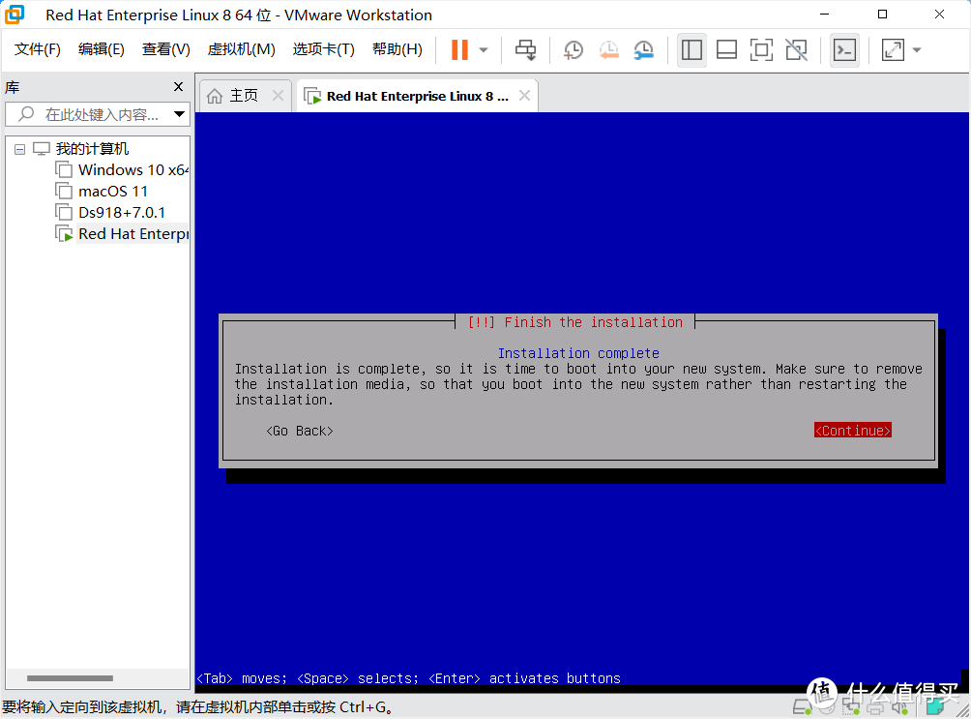The width and height of the screenshot is (971, 719).
Task: Open the 文件(F) menu
Action: coord(37,49)
